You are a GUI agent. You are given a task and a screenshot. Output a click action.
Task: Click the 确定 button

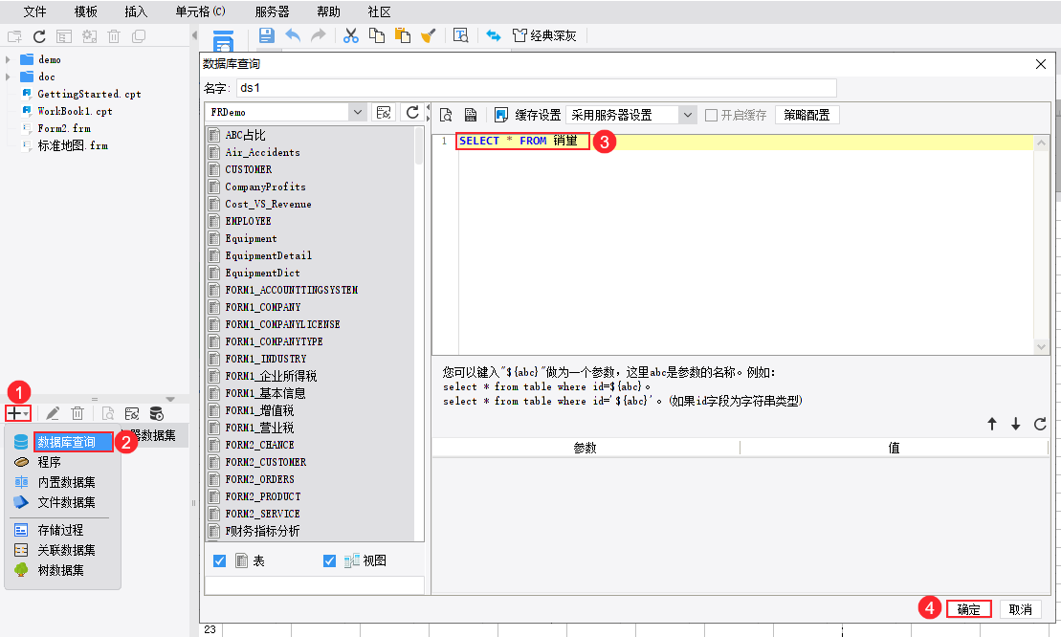[x=969, y=609]
